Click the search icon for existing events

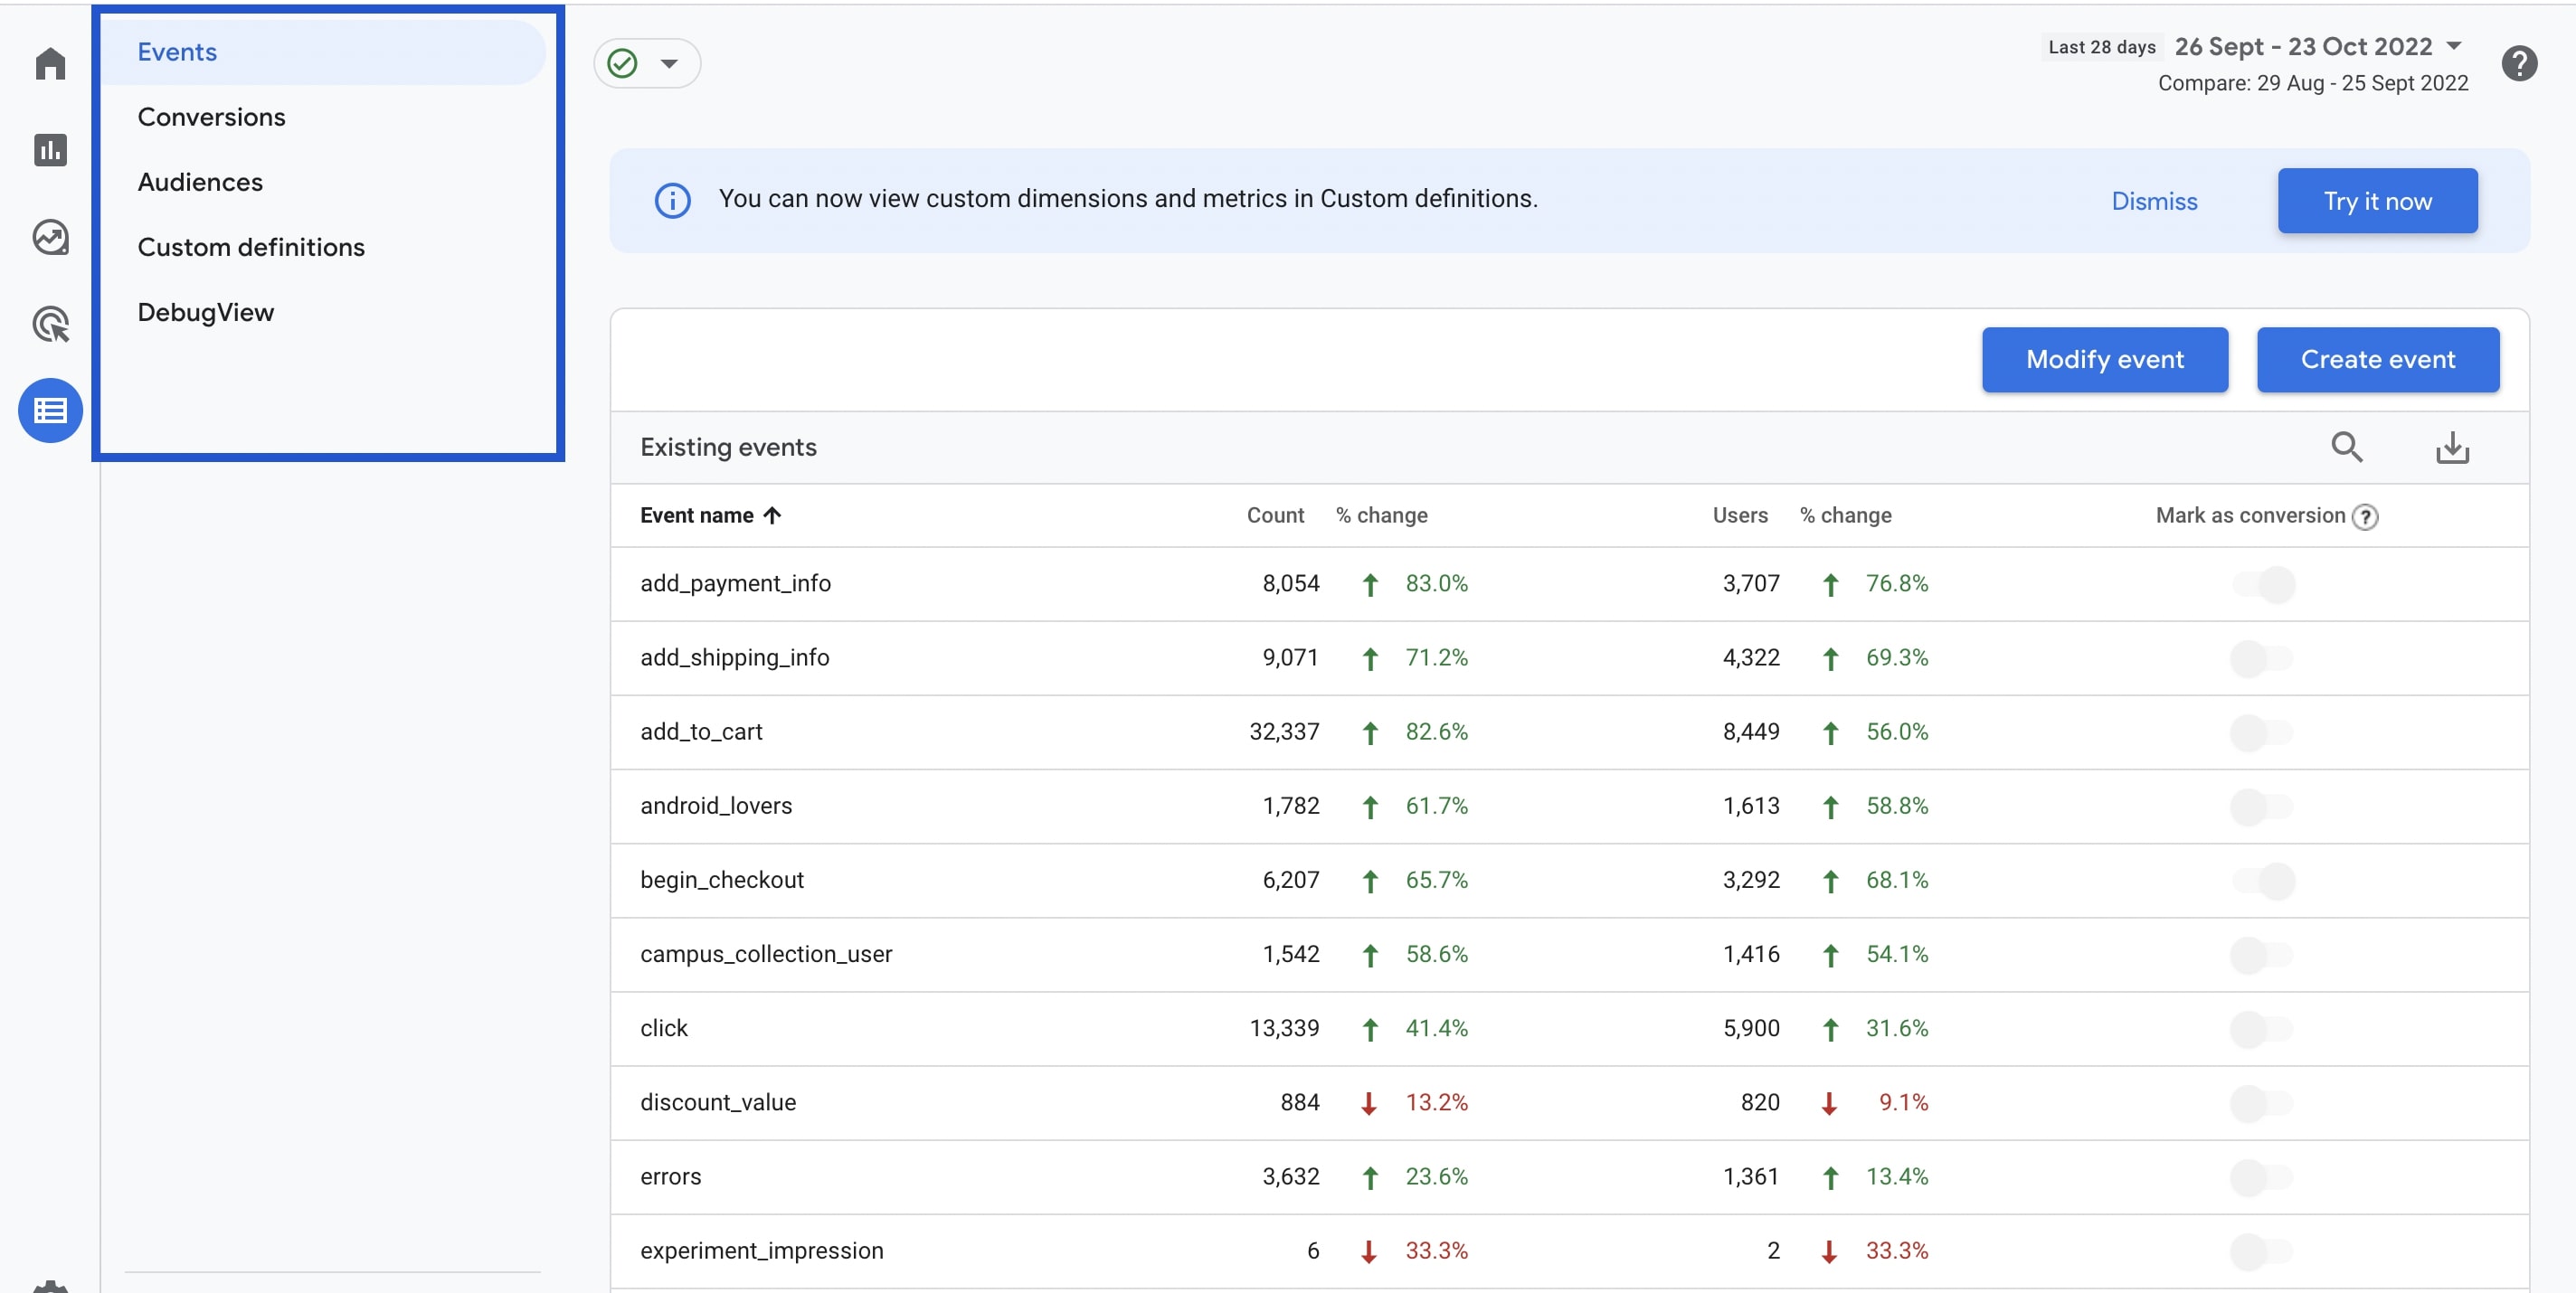2347,447
